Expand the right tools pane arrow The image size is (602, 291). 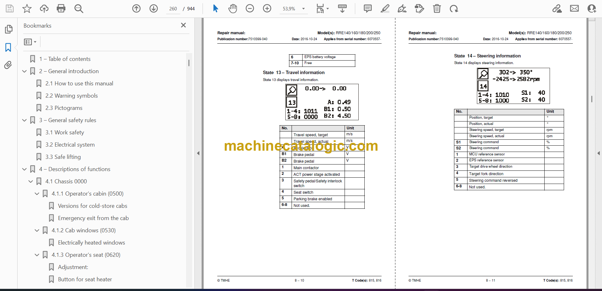[599, 153]
